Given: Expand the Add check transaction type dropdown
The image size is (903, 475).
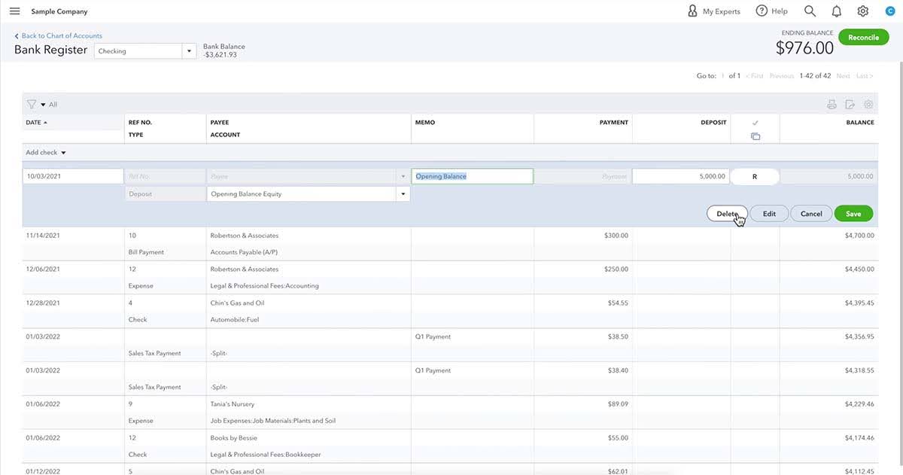Looking at the screenshot, I should point(62,152).
